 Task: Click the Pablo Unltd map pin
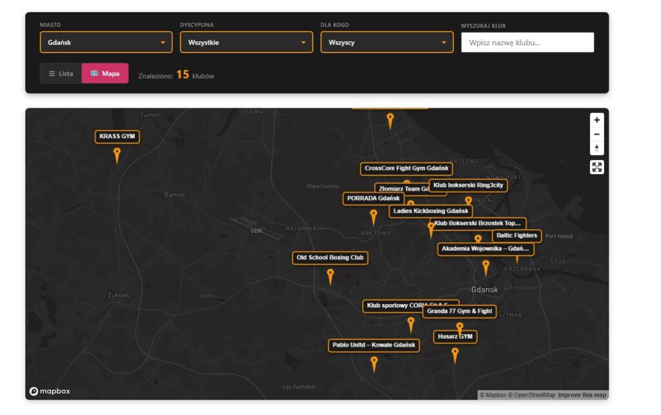tap(374, 364)
